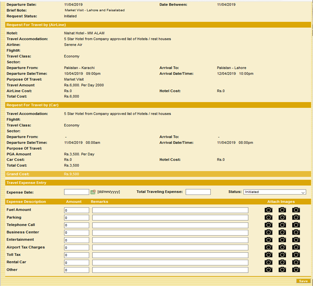313x286 pixels.
Task: Click third camera icon in Other row
Action: click(x=296, y=270)
